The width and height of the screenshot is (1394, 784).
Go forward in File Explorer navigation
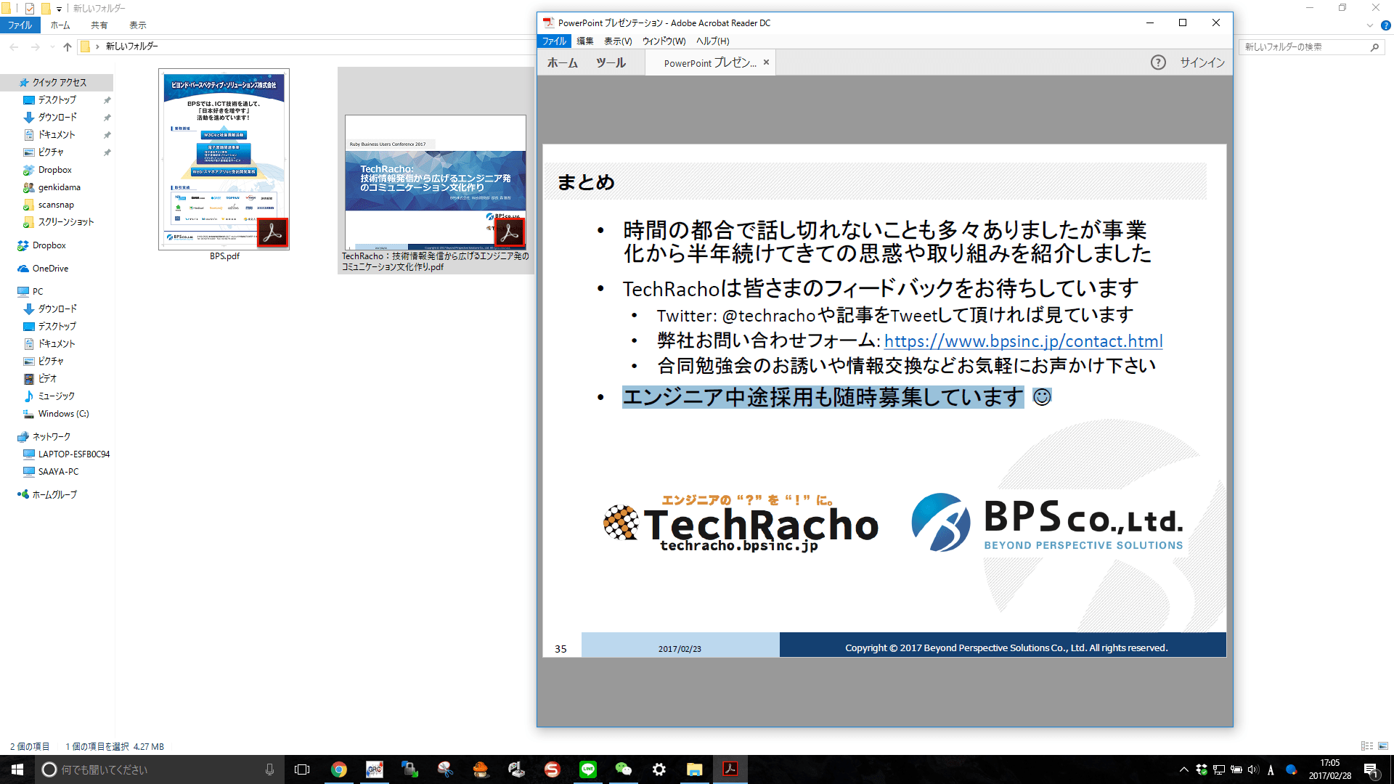click(x=35, y=46)
